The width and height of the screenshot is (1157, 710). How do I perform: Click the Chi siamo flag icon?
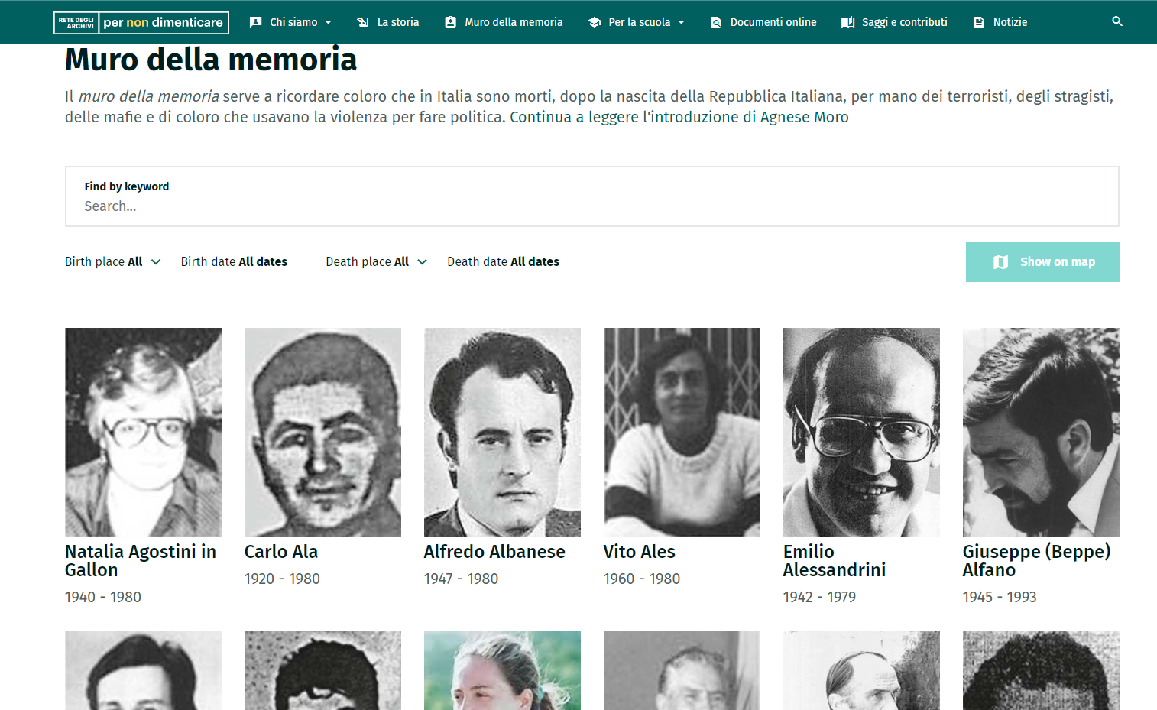point(256,22)
